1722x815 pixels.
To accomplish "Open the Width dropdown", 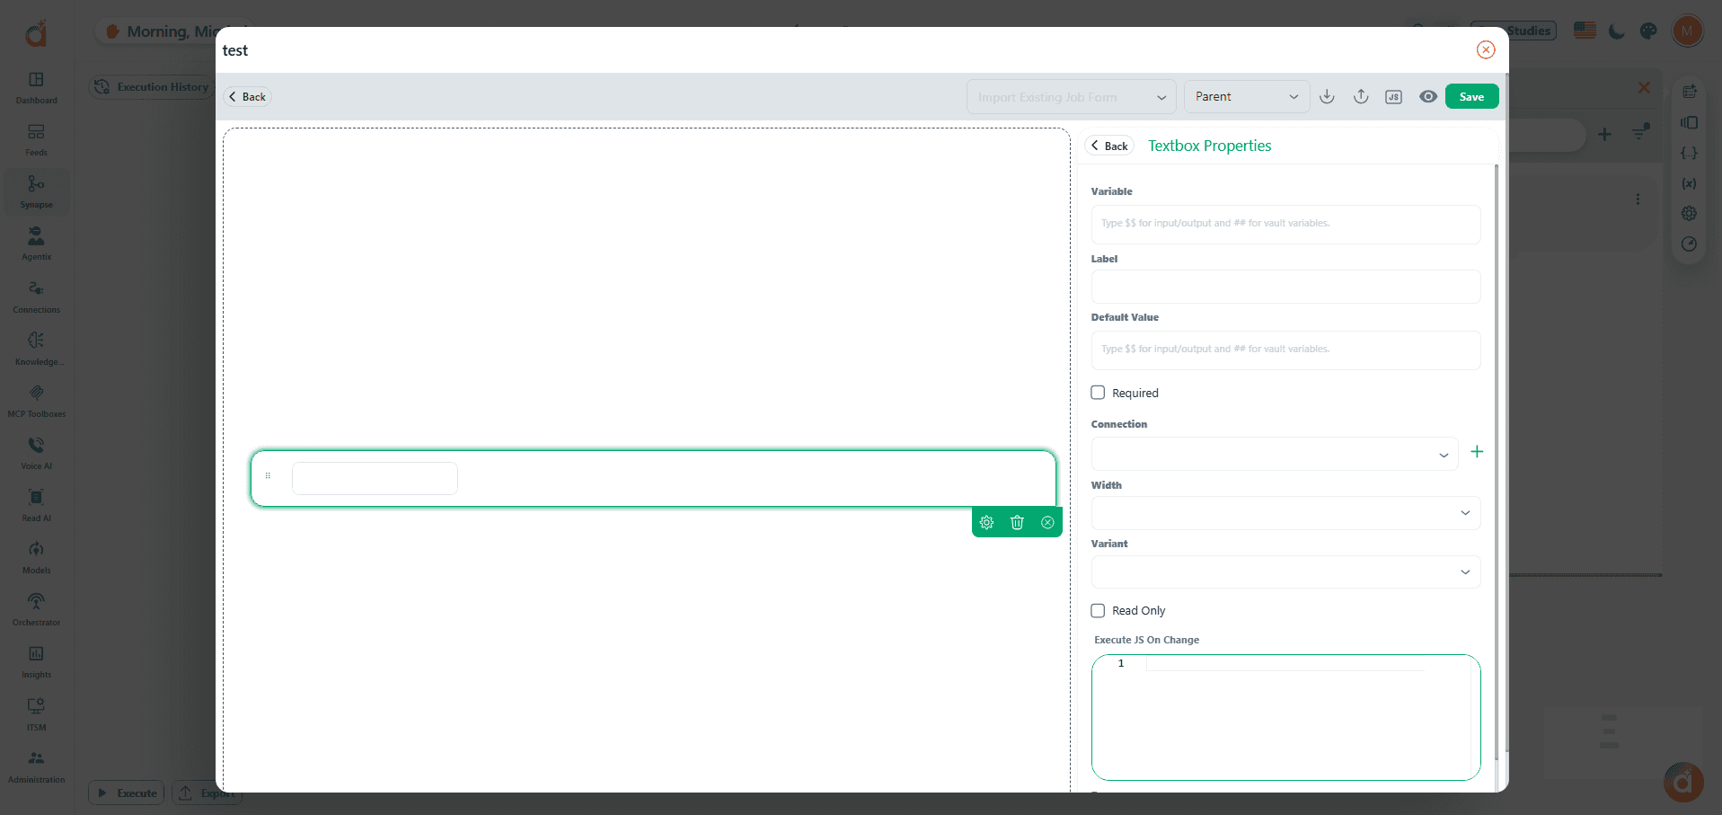I will coord(1285,513).
